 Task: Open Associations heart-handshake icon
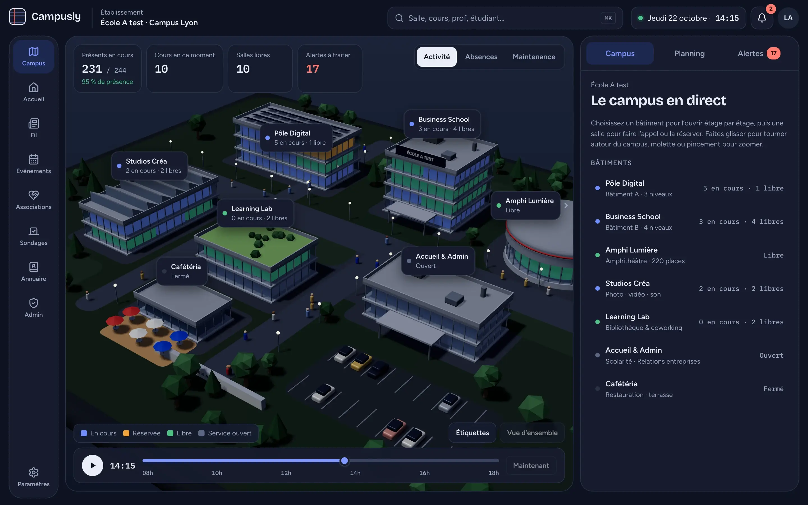coord(33,195)
